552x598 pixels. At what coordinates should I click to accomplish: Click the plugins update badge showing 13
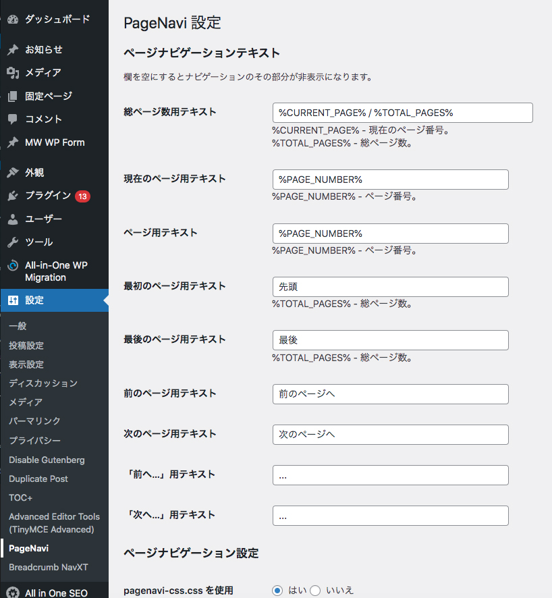coord(83,196)
